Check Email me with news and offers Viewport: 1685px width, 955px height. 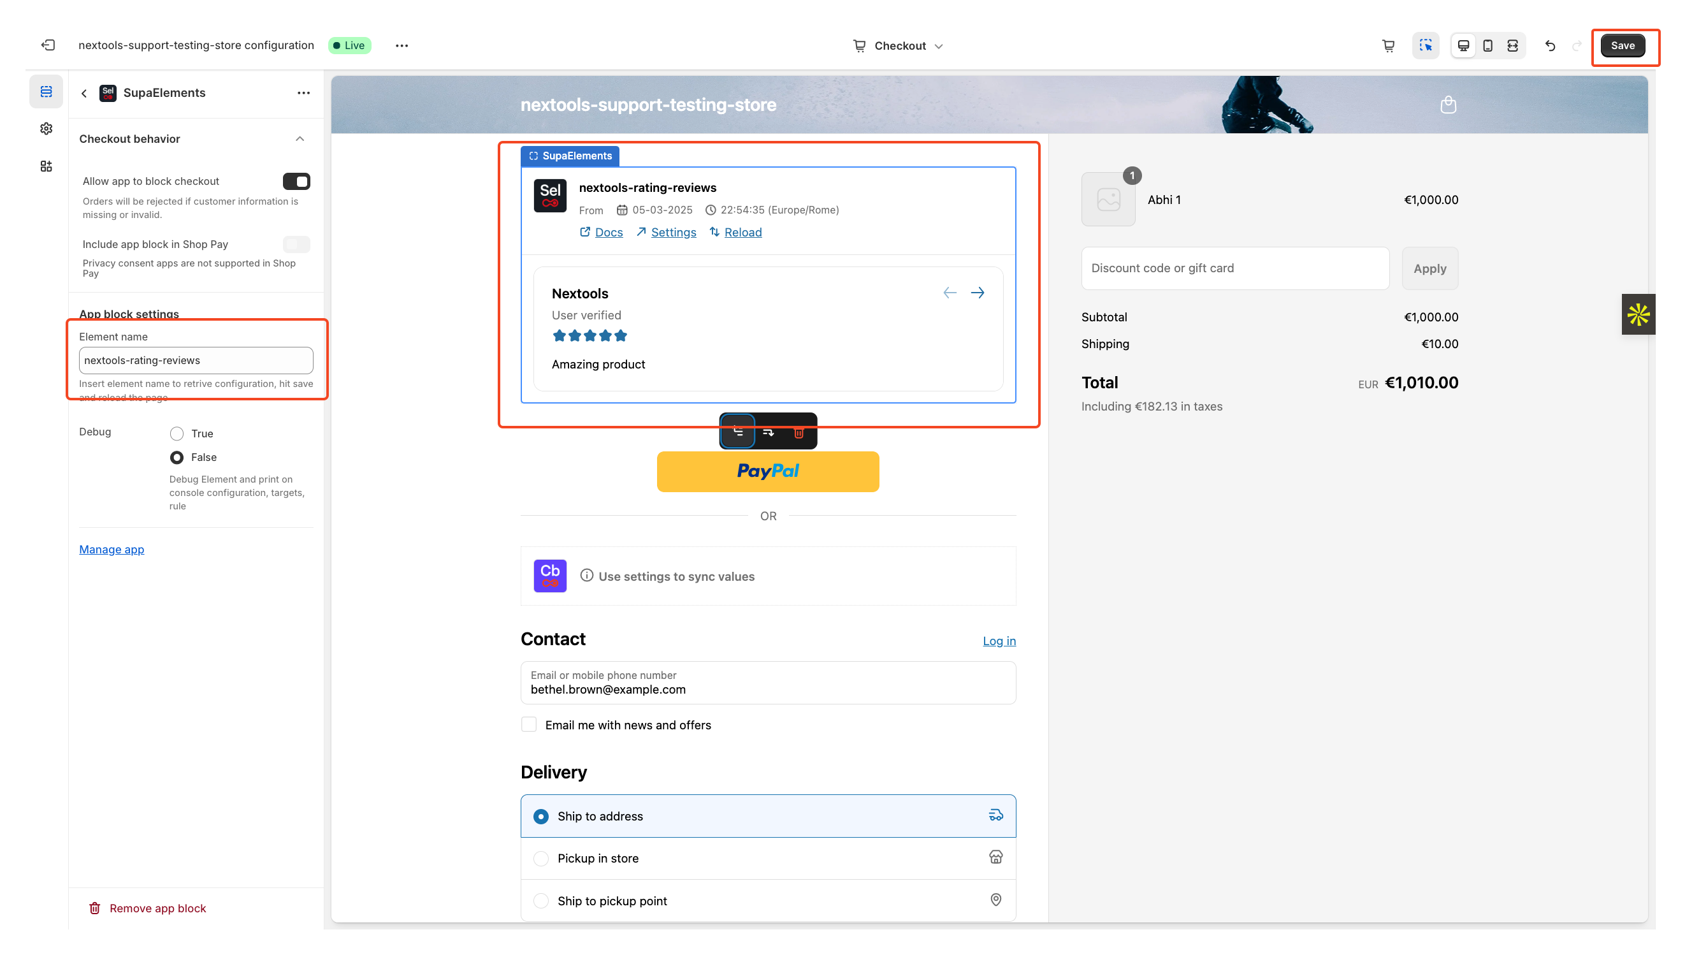click(529, 724)
